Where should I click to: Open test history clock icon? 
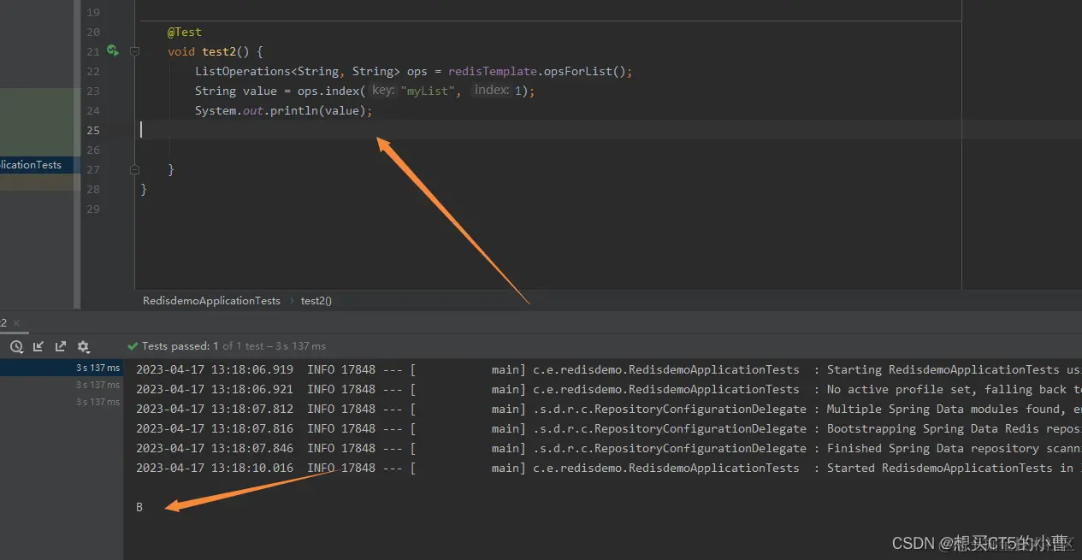16,346
